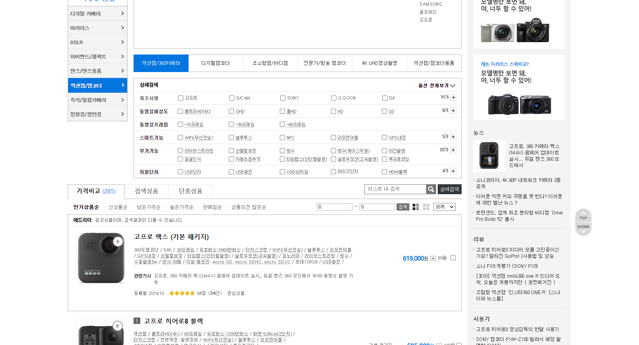This screenshot has height=345, width=639.
Task: Switch to grid view icon
Action: click(426, 207)
